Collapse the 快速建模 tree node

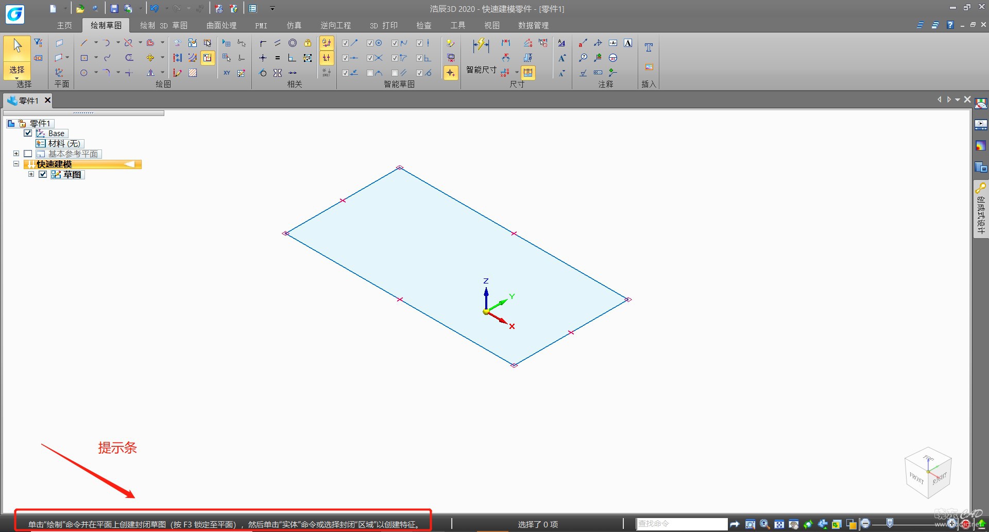tap(16, 164)
